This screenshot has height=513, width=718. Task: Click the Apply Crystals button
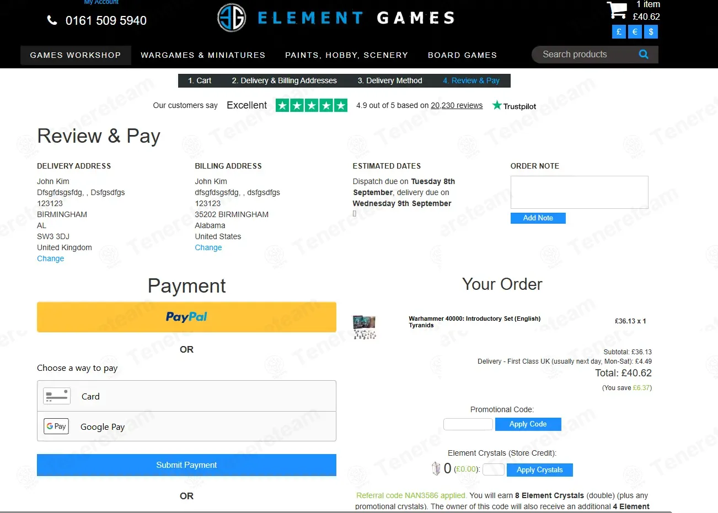tap(539, 470)
